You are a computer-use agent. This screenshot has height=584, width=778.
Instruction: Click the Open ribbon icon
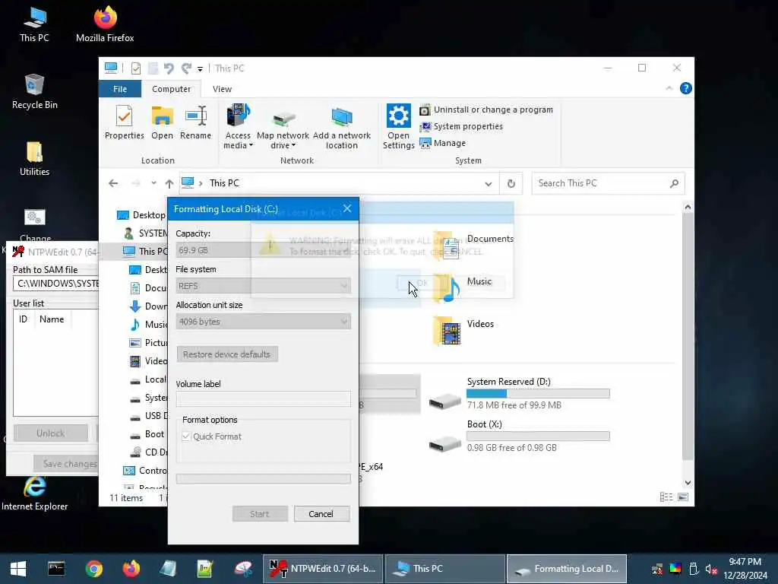[163, 122]
